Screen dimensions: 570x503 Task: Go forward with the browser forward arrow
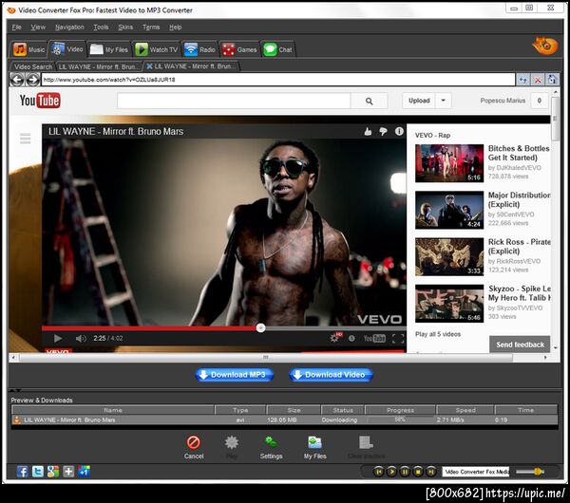pyautogui.click(x=32, y=80)
